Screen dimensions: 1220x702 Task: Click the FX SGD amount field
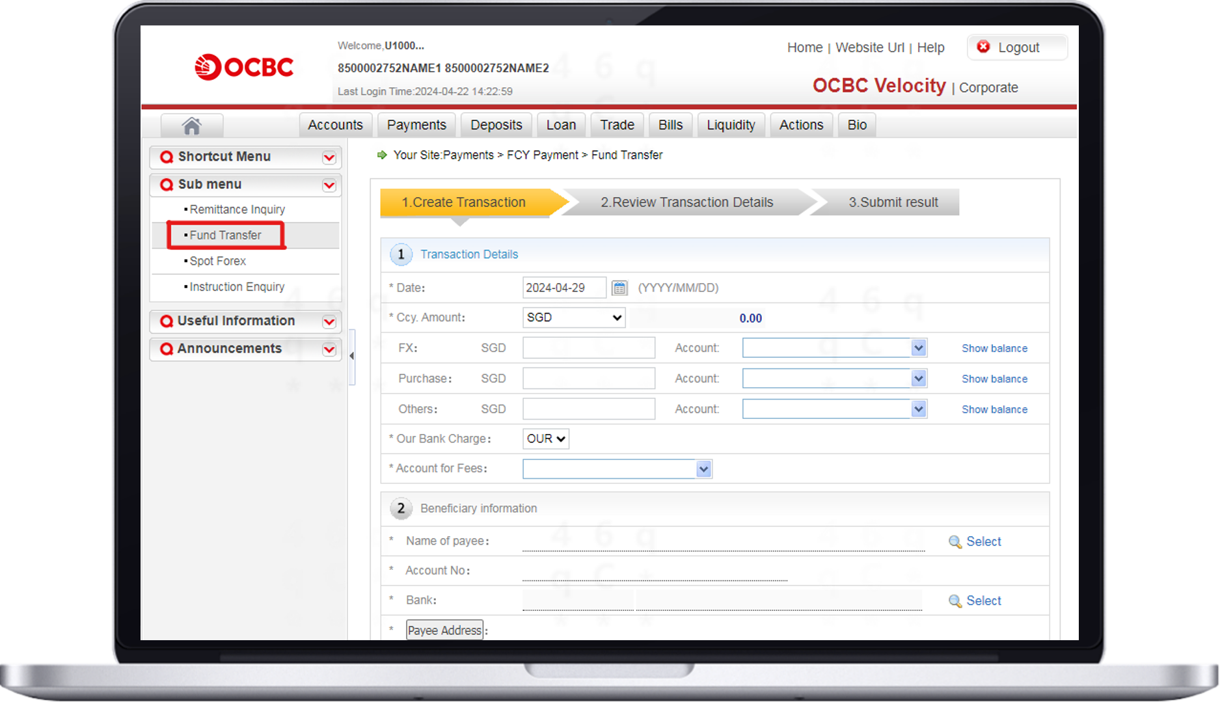(x=589, y=348)
